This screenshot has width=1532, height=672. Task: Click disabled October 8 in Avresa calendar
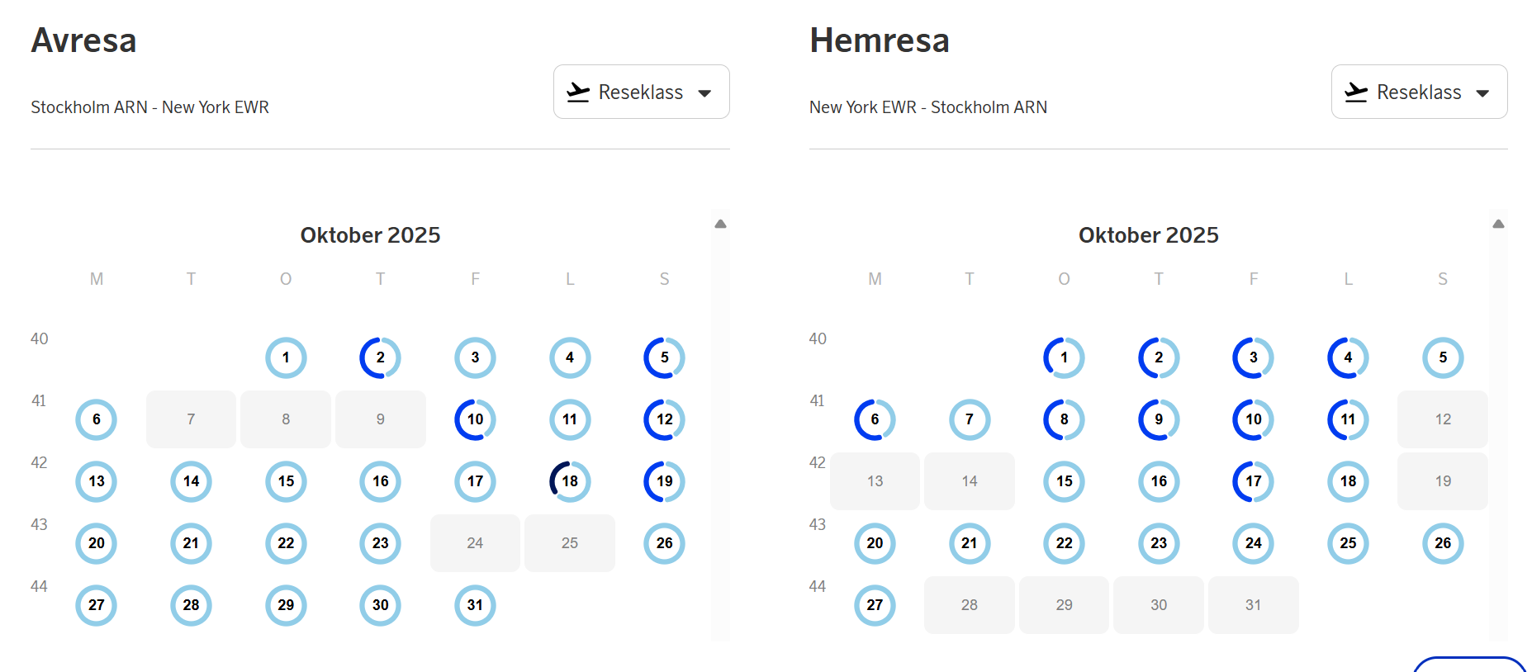point(286,419)
